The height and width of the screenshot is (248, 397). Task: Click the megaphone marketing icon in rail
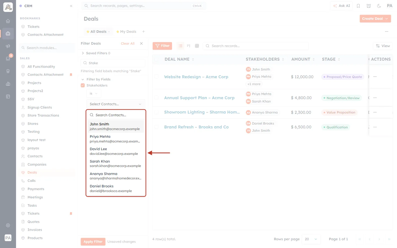(x=8, y=46)
